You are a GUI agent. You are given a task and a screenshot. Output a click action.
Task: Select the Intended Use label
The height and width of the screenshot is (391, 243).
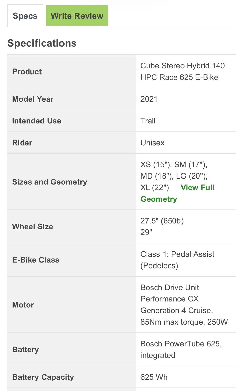(x=37, y=121)
